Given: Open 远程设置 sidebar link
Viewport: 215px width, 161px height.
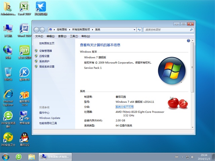Looking at the screenshot, I should (x=44, y=56).
